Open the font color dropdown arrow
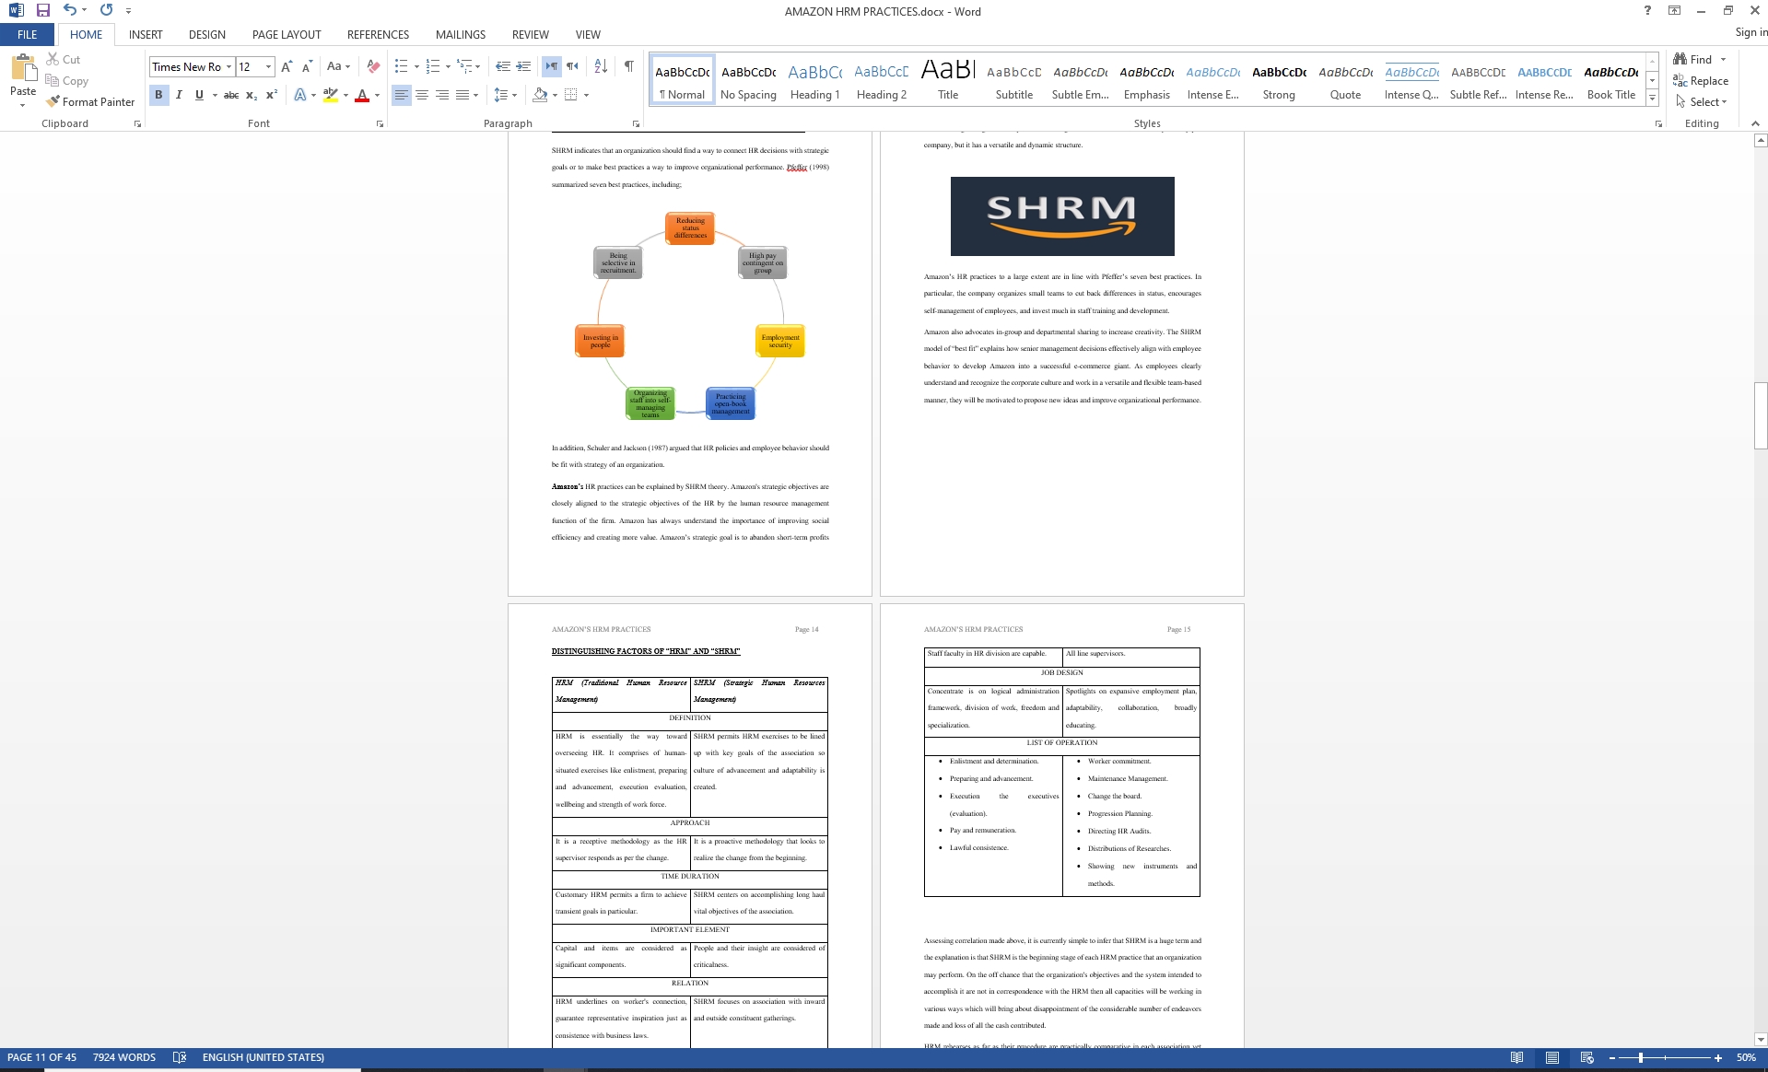This screenshot has width=1768, height=1072. [376, 94]
